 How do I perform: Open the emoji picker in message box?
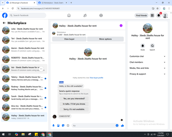(117, 125)
